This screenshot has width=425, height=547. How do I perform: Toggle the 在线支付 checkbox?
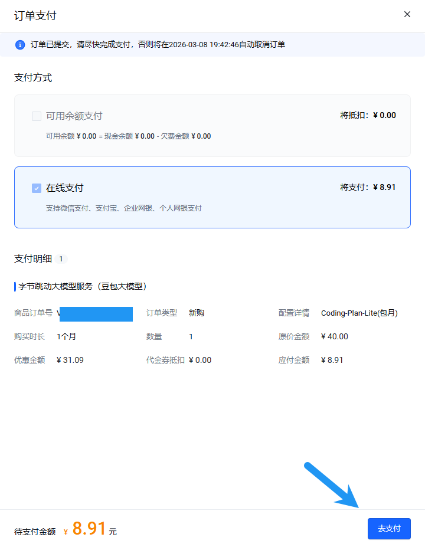point(37,188)
